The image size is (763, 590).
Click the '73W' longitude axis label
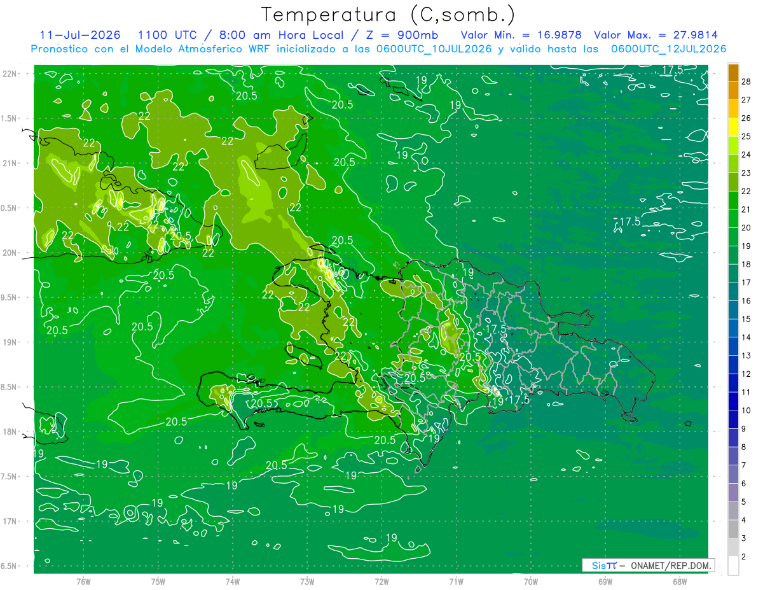click(307, 581)
